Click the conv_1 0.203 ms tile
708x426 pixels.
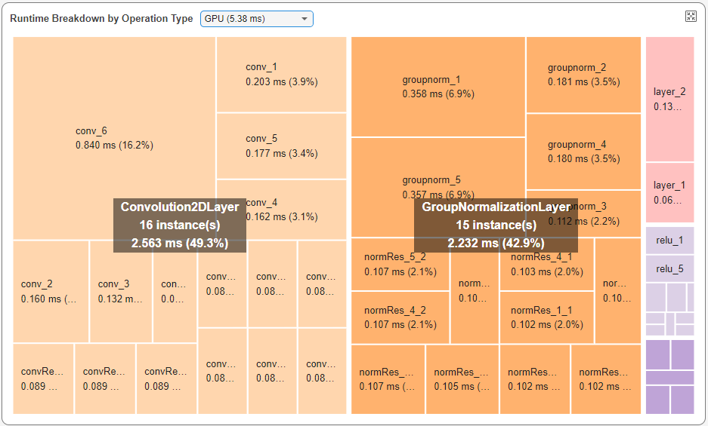tap(281, 74)
